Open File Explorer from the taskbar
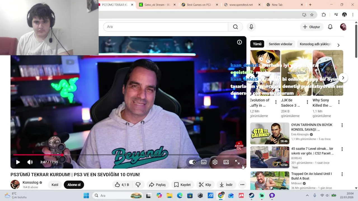The height and width of the screenshot is (201, 358). (169, 196)
